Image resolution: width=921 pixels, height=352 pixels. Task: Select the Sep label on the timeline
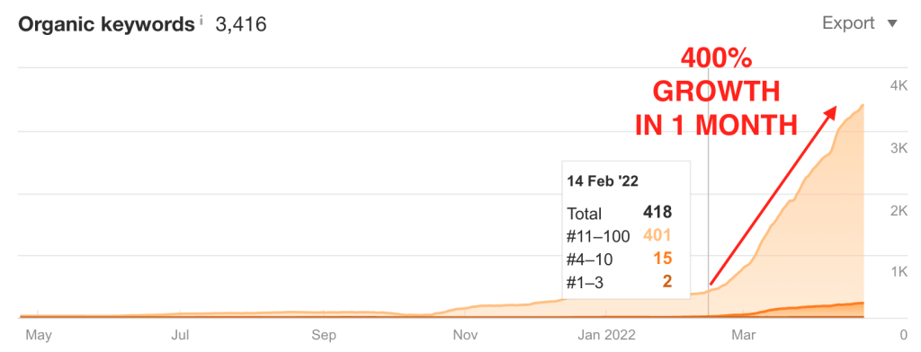324,335
